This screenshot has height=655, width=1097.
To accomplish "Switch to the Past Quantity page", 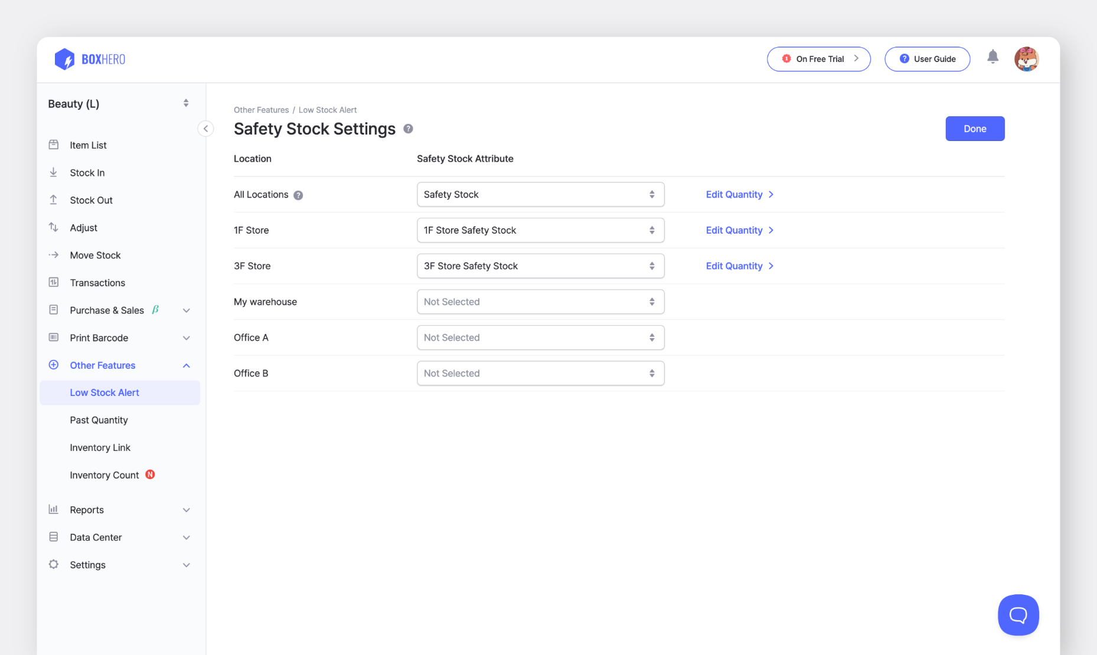I will pos(99,420).
